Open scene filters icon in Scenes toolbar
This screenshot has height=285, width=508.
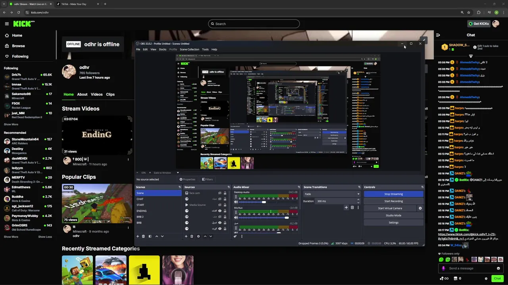[x=150, y=236]
